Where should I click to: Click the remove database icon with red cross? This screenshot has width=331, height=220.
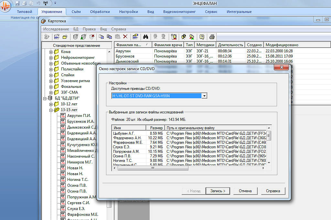tap(92, 37)
